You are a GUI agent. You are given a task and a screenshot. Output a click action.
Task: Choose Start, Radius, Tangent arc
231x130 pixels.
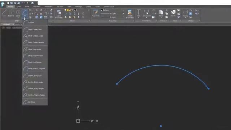(35, 69)
